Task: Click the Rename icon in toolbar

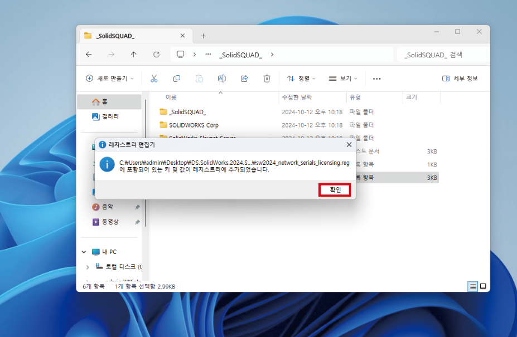Action: tap(222, 79)
